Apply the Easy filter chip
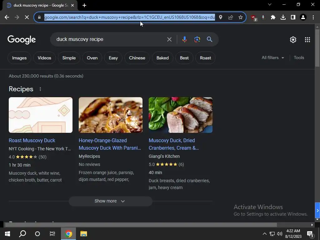 [113, 58]
